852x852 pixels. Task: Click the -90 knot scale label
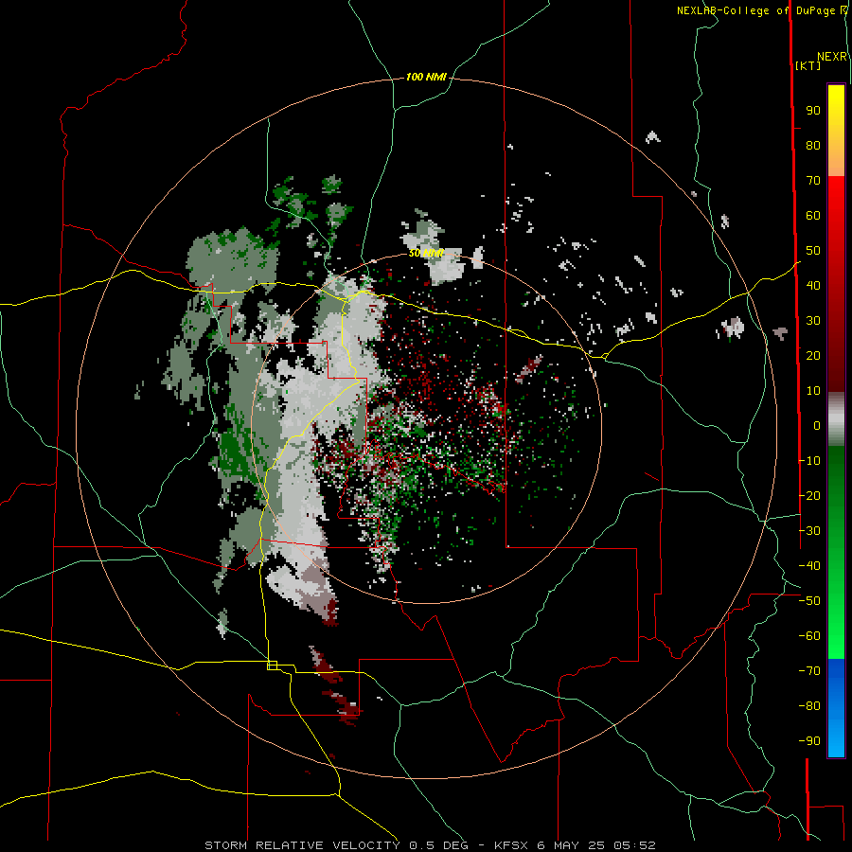click(809, 740)
